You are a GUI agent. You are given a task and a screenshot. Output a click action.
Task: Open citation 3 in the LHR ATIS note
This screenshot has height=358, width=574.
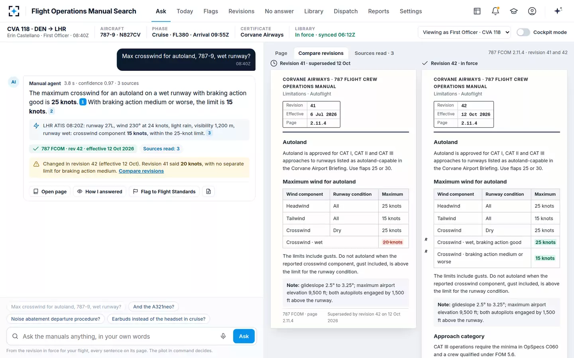pos(209,133)
